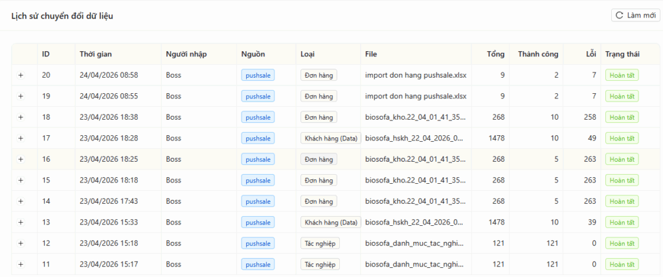
Task: Click the Trạng thái column header
Action: pos(622,54)
